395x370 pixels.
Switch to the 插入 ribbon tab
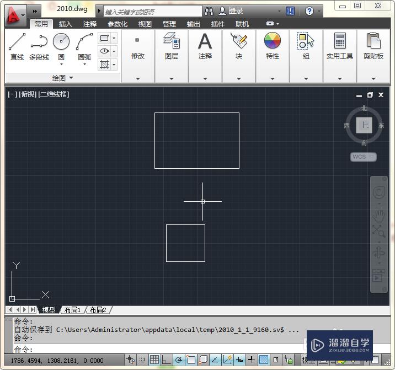pyautogui.click(x=66, y=24)
